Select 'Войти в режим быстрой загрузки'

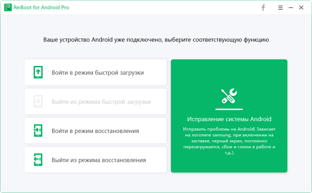pos(96,72)
